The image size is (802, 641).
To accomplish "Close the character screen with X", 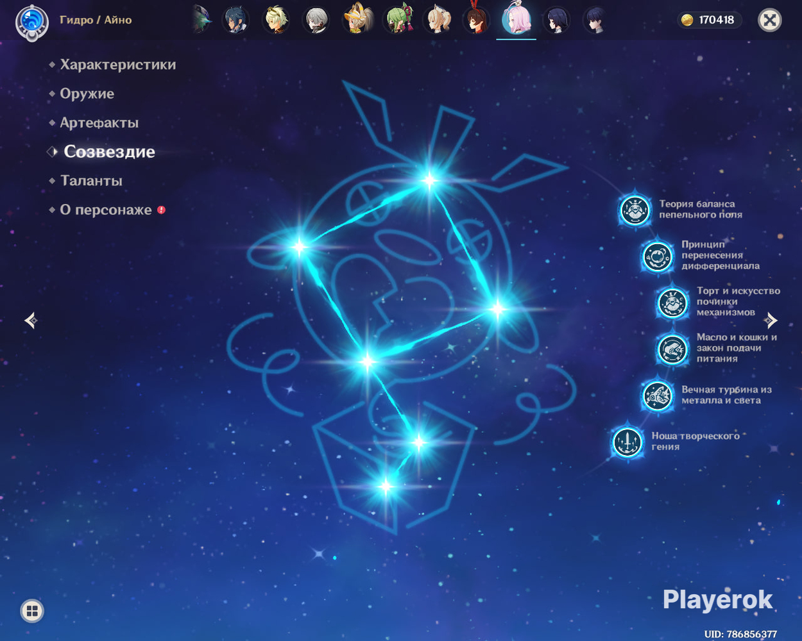I will click(x=769, y=21).
